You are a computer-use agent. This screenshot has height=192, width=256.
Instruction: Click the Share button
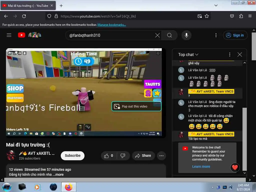143,155
